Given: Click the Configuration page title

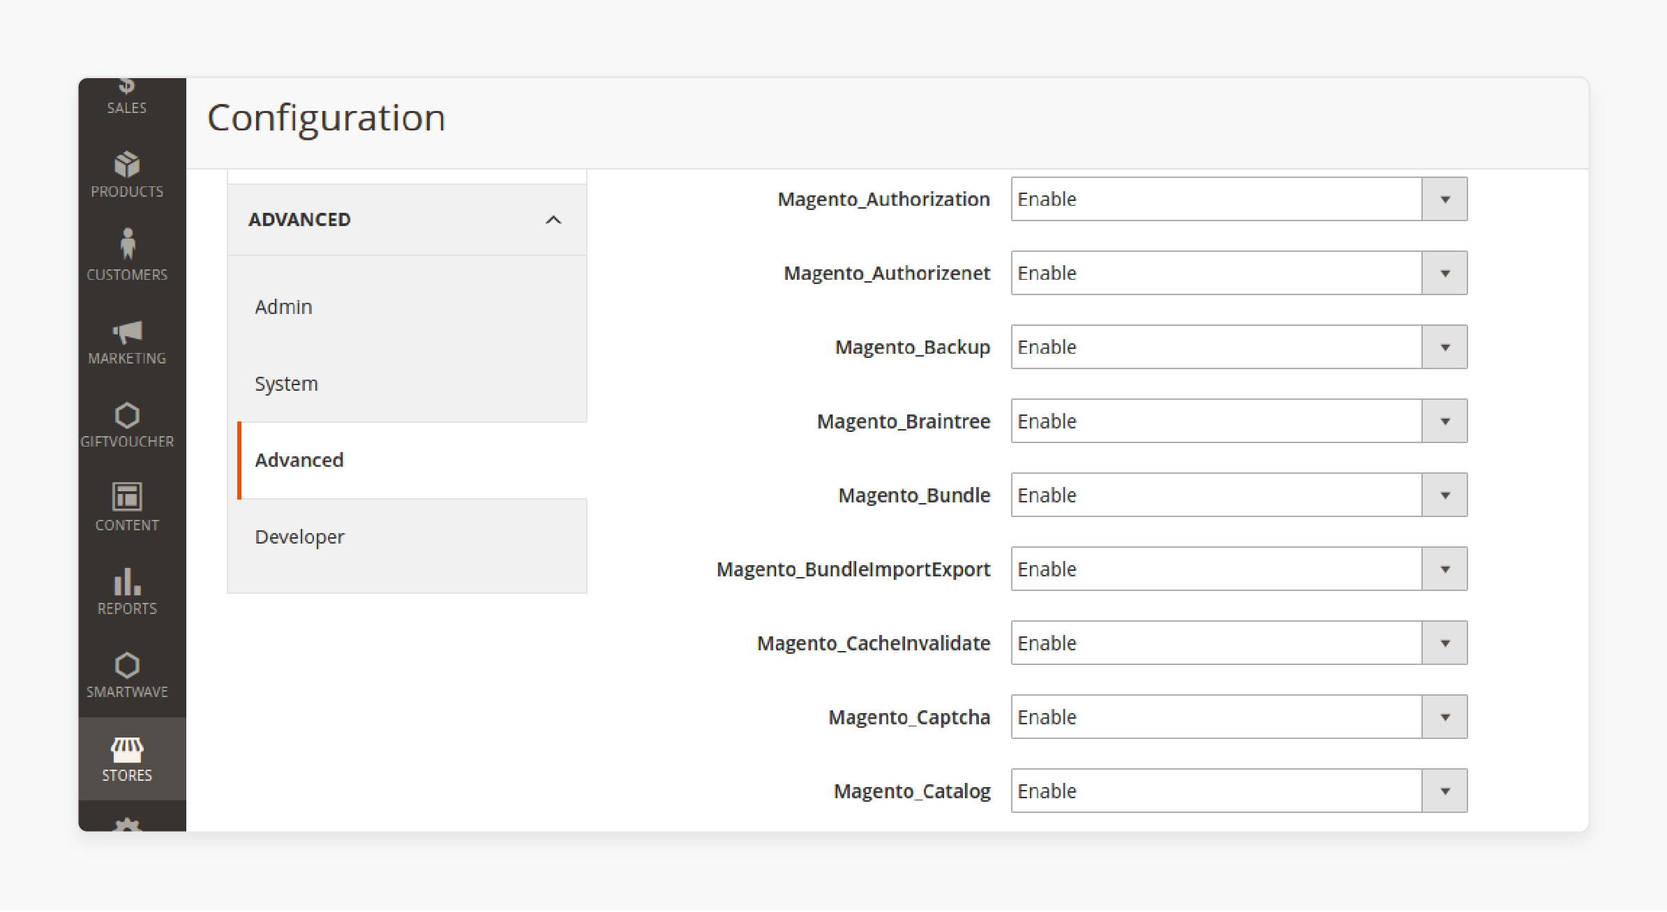Looking at the screenshot, I should (x=326, y=118).
